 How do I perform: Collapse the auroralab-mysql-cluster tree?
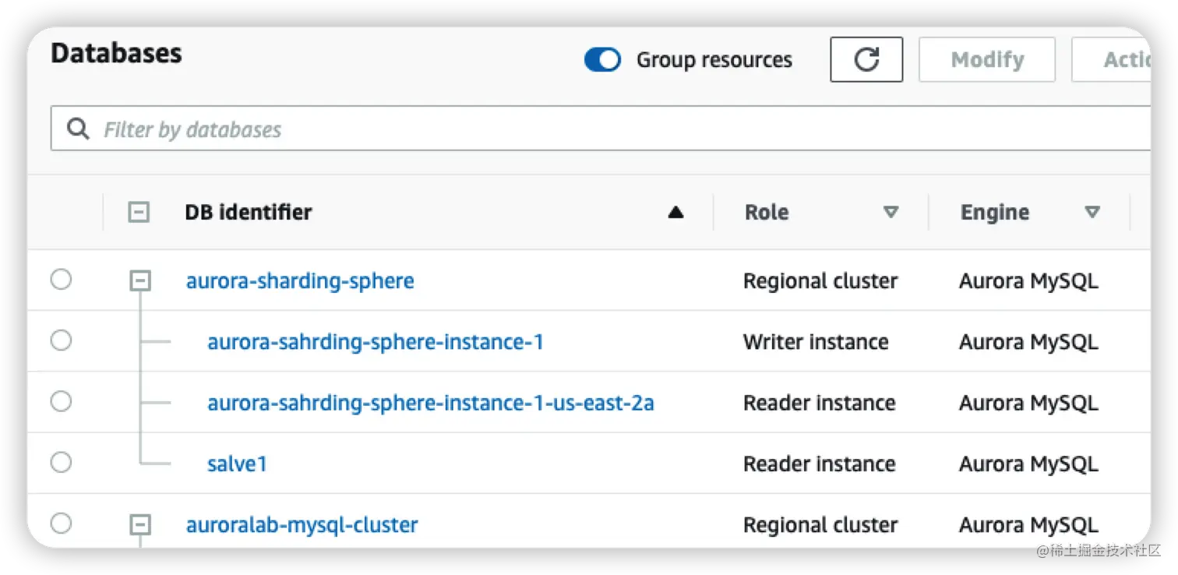[x=139, y=525]
